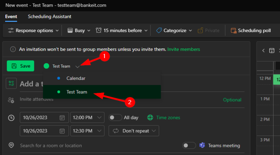
Task: Click the Categorize tag icon
Action: [159, 31]
